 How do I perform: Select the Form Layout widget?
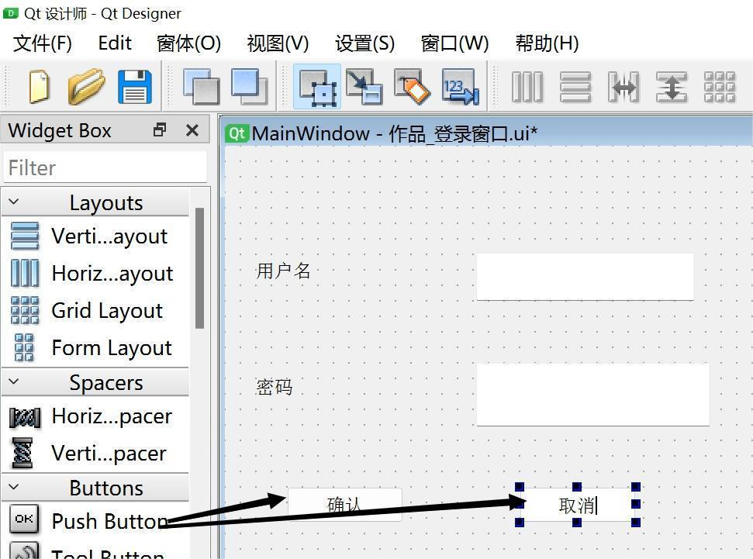point(95,347)
